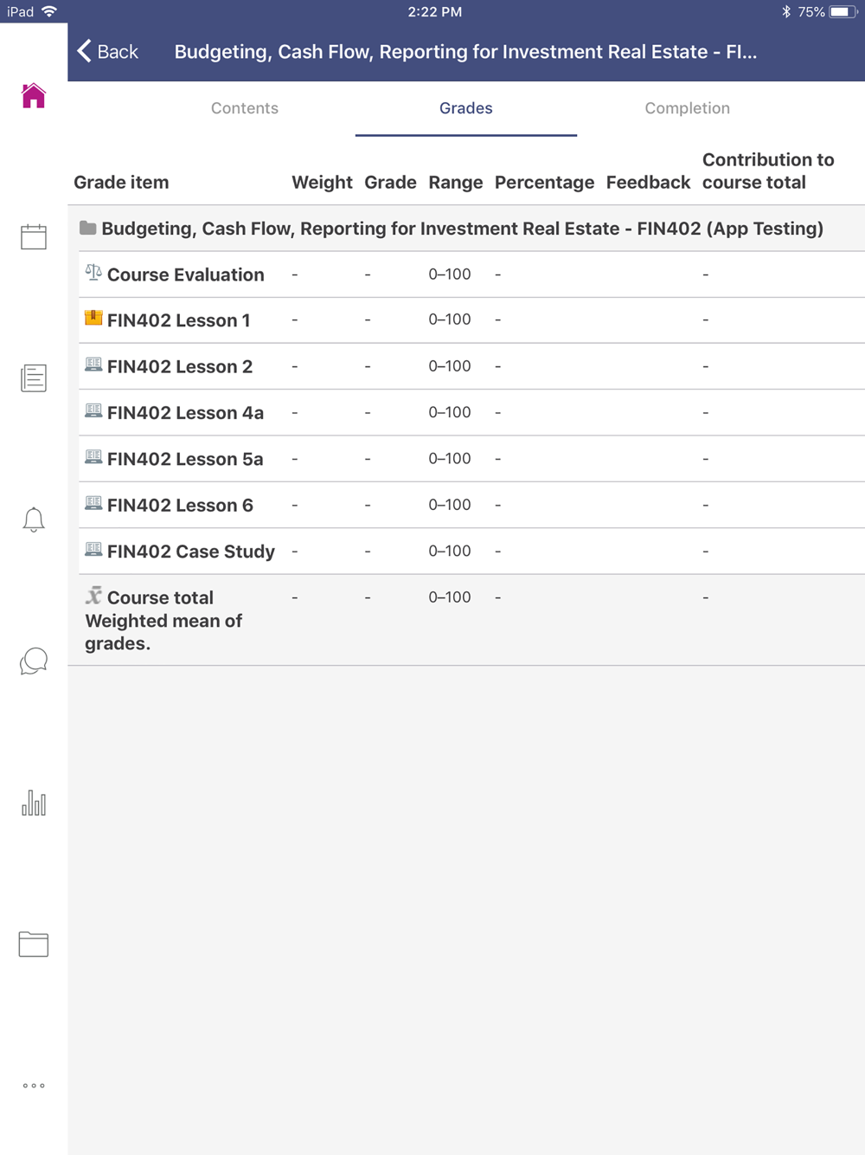
Task: Open the messages chat bubble icon
Action: click(x=34, y=661)
